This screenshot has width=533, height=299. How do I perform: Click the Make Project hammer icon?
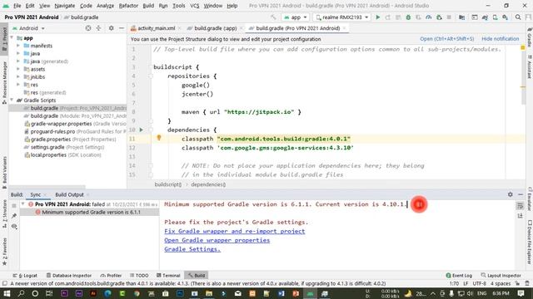tap(273, 17)
